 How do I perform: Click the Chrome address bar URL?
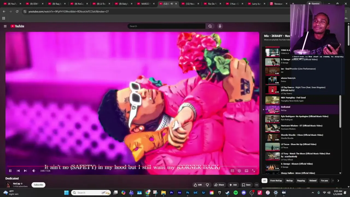(69, 11)
